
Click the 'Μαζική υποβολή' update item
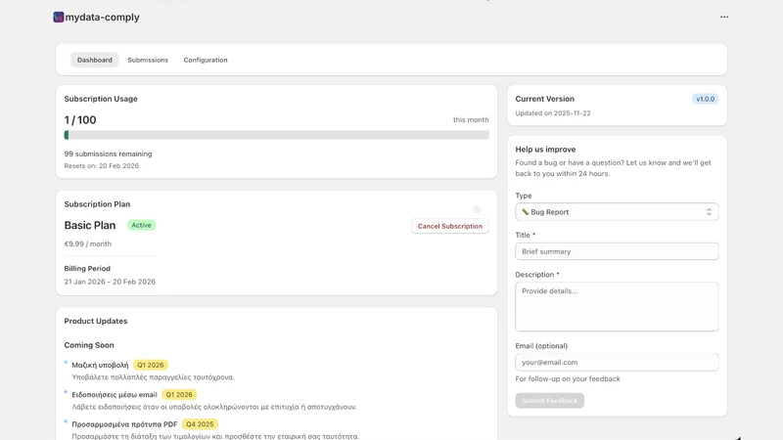100,365
